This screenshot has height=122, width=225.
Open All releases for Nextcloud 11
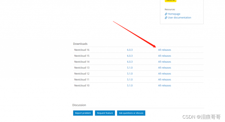(165, 79)
